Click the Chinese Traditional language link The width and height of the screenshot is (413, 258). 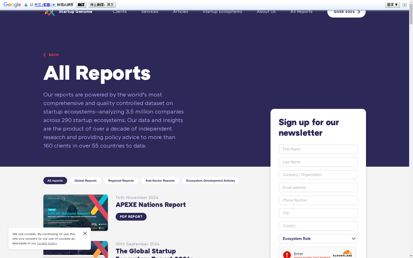click(43, 5)
